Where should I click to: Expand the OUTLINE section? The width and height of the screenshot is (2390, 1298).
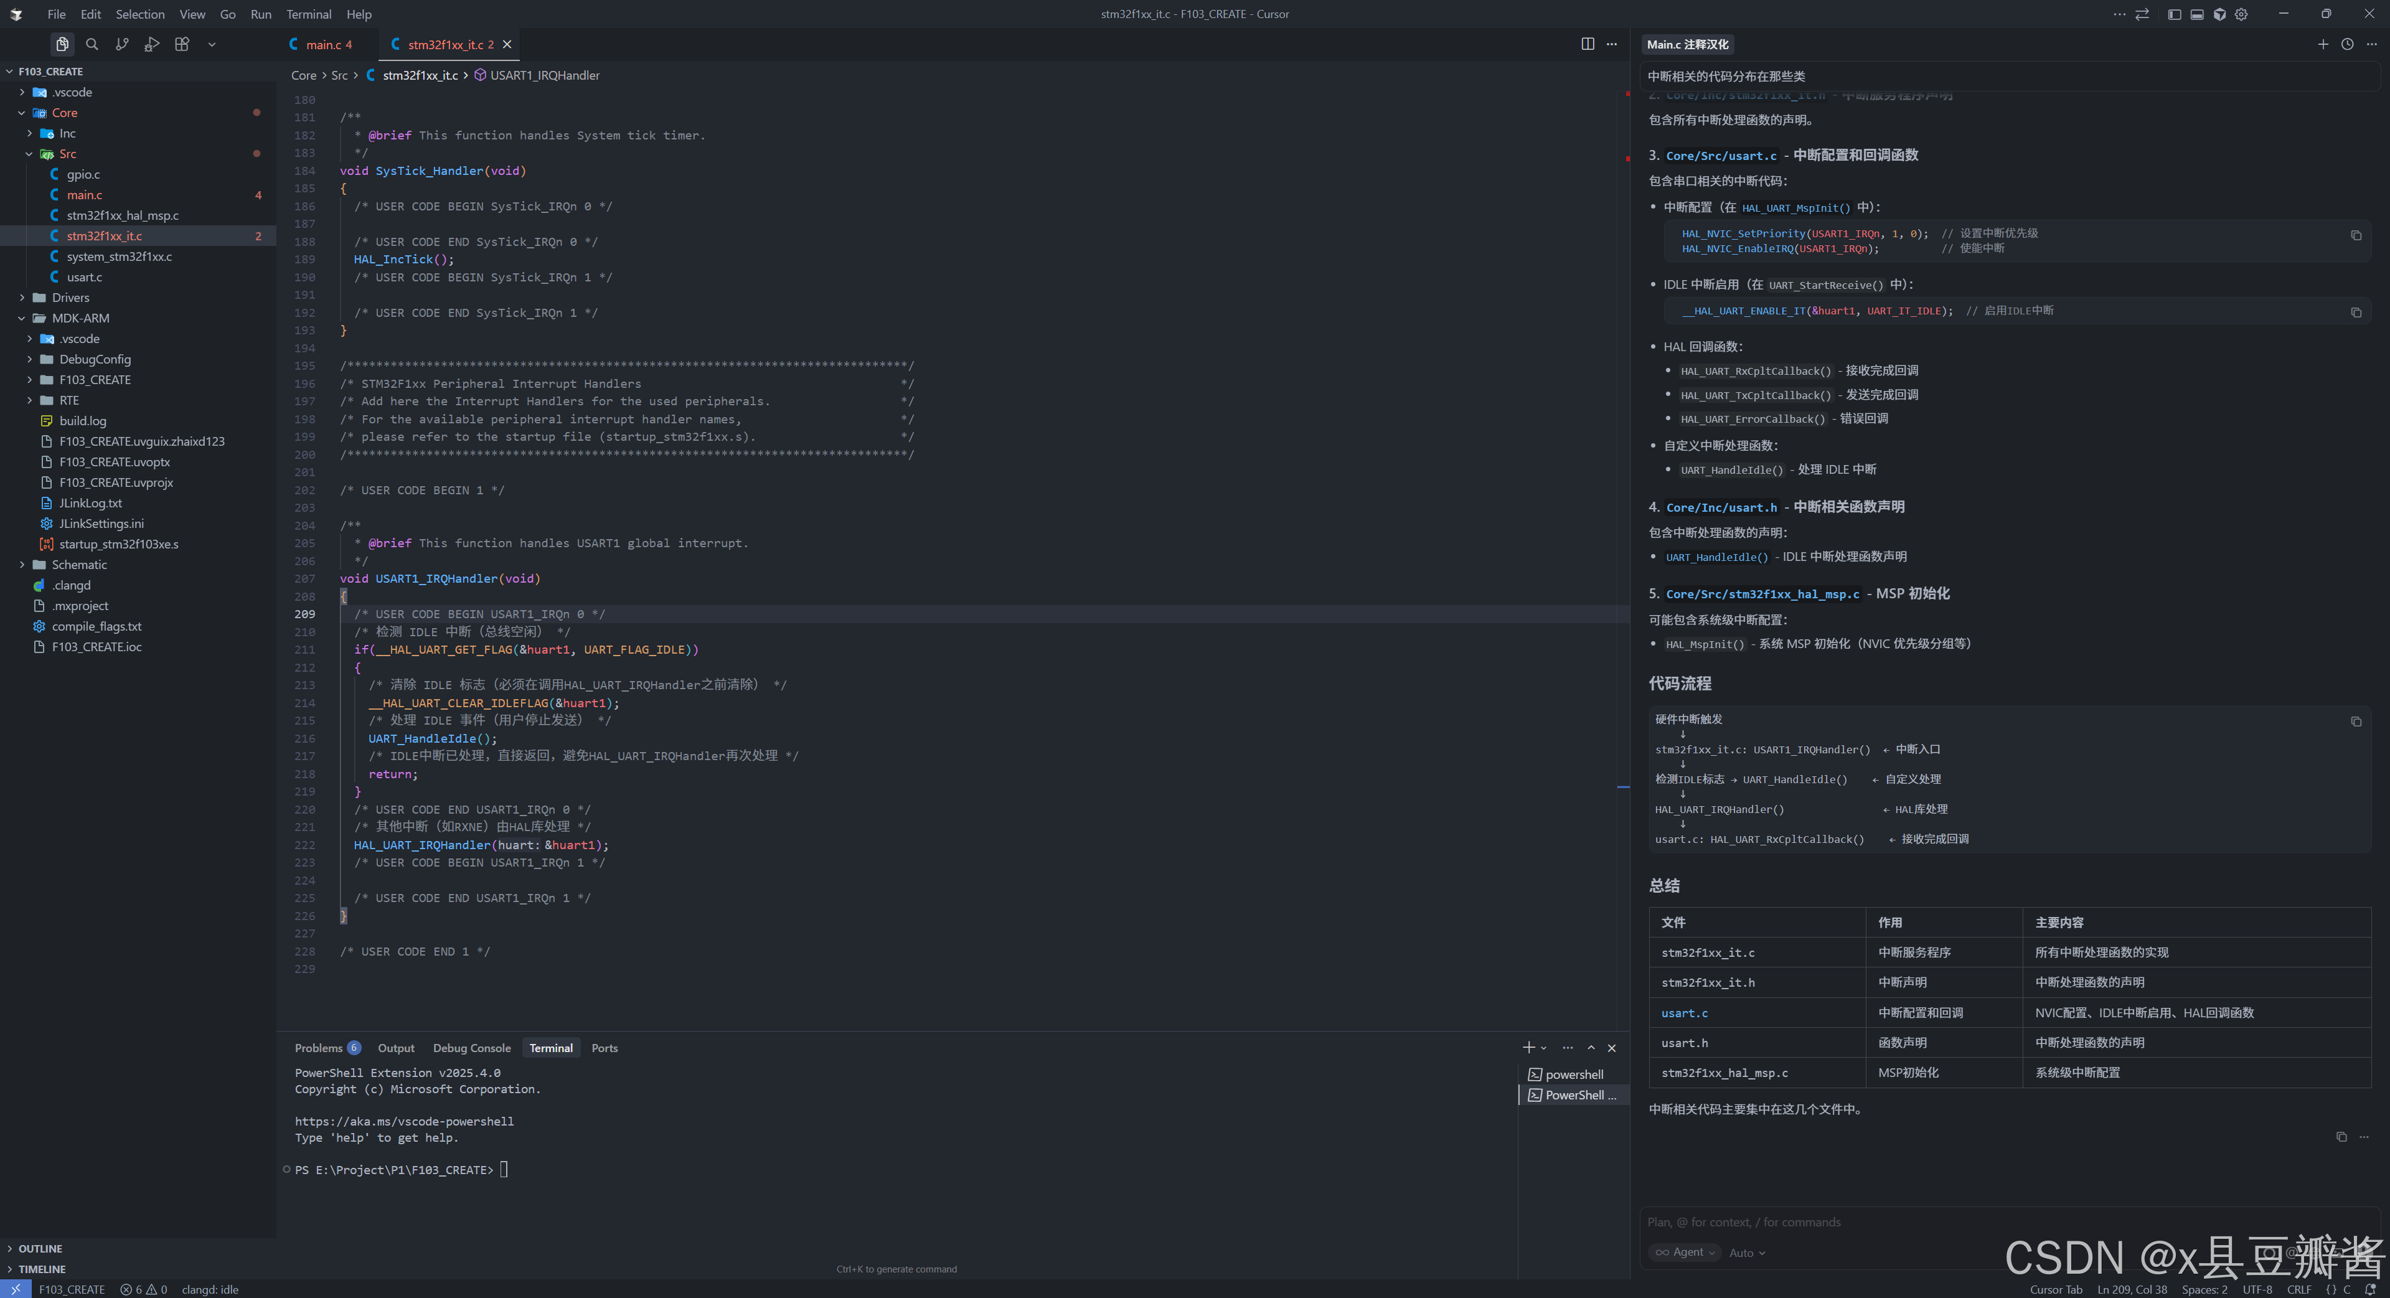40,1248
